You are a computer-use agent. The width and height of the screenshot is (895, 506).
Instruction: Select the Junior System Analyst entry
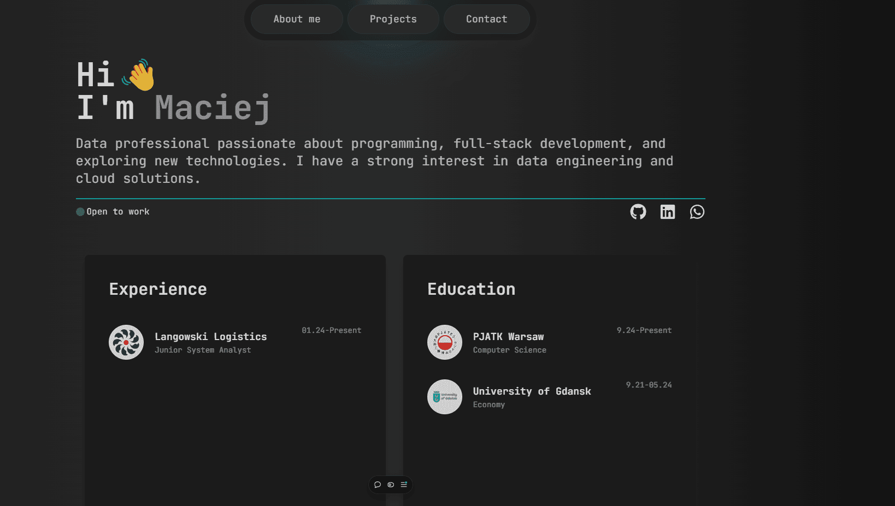203,349
